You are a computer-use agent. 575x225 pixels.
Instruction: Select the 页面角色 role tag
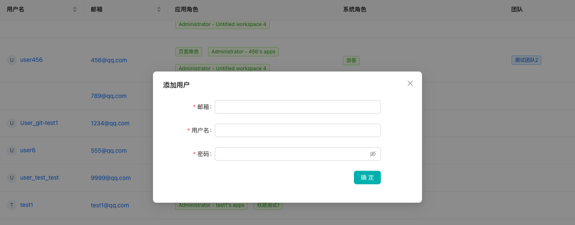click(189, 52)
